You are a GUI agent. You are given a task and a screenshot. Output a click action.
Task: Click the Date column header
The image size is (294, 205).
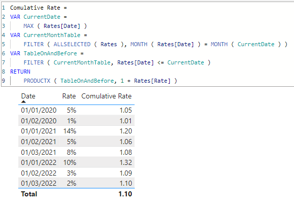coord(28,96)
